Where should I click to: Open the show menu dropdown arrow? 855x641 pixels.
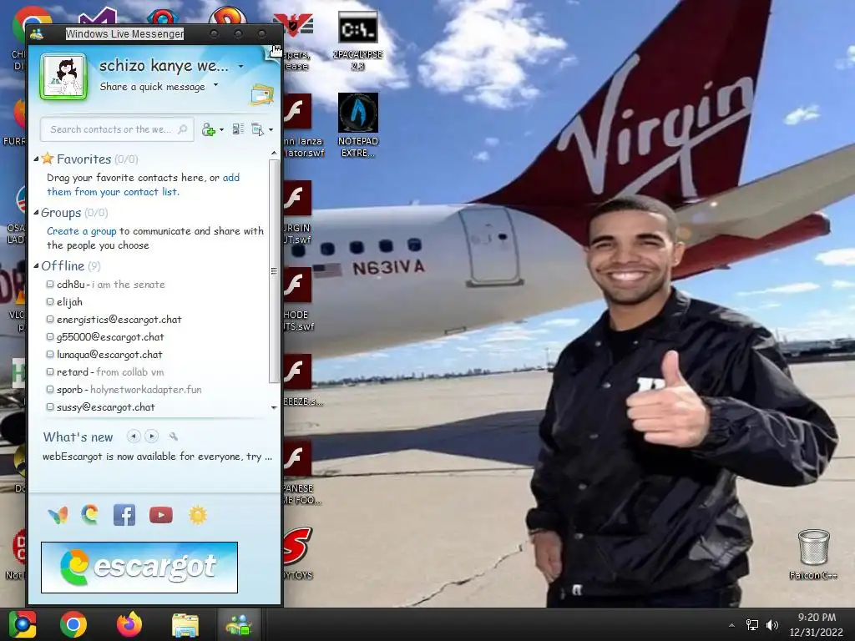coord(271,129)
